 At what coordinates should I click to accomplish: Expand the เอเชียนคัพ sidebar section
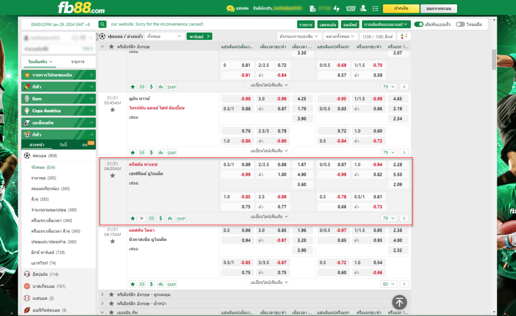click(x=58, y=122)
